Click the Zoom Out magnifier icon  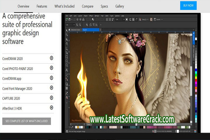[x=80, y=25]
